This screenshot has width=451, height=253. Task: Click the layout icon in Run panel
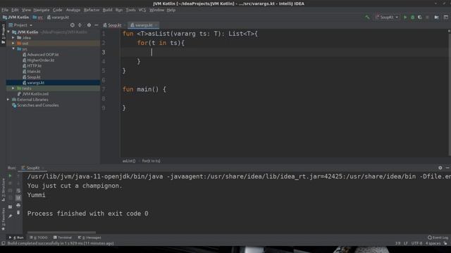coord(10,207)
